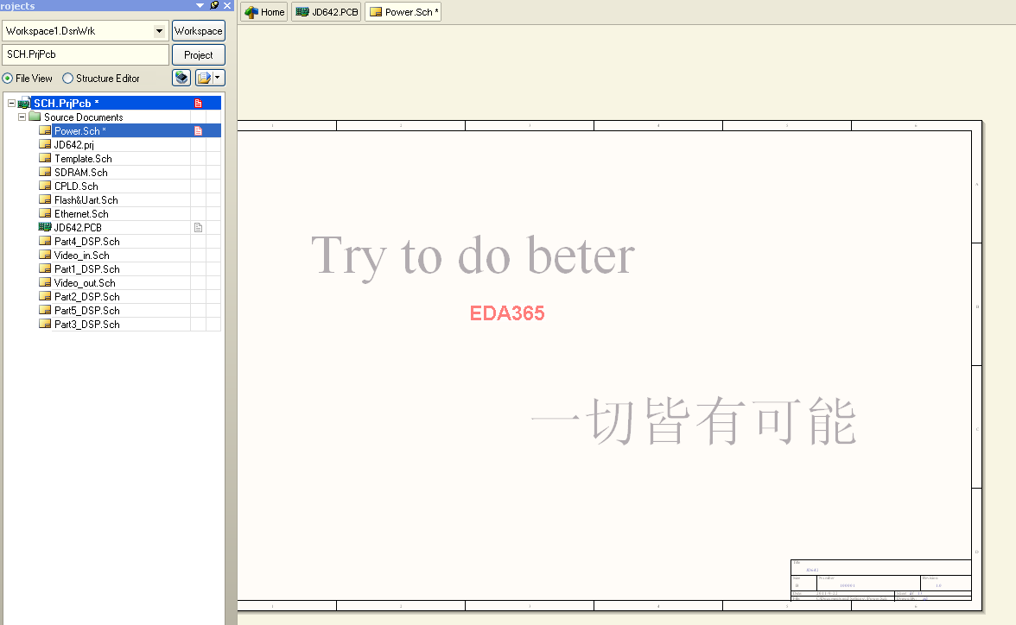This screenshot has width=1016, height=625.
Task: Select Source Documents folder row
Action: point(84,117)
